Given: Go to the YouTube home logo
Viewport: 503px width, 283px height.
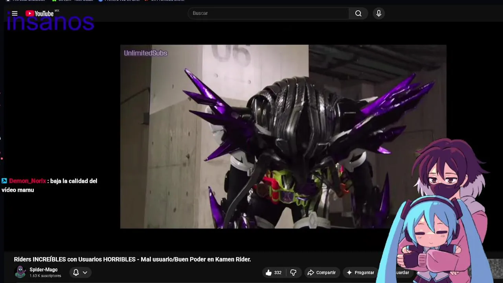Looking at the screenshot, I should point(39,13).
